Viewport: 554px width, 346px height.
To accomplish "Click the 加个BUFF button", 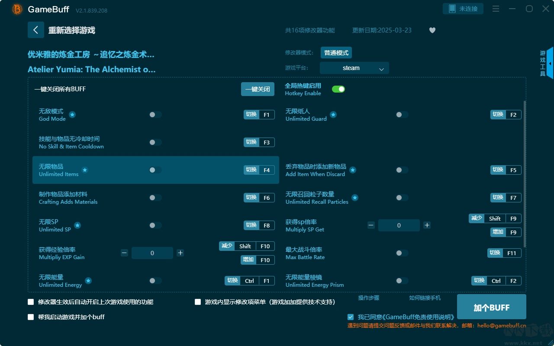I will pyautogui.click(x=492, y=307).
